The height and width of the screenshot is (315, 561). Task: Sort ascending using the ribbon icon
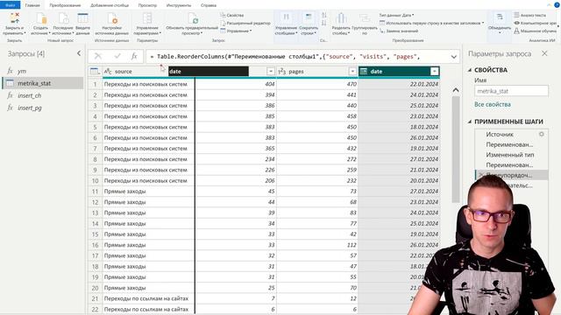click(x=323, y=16)
